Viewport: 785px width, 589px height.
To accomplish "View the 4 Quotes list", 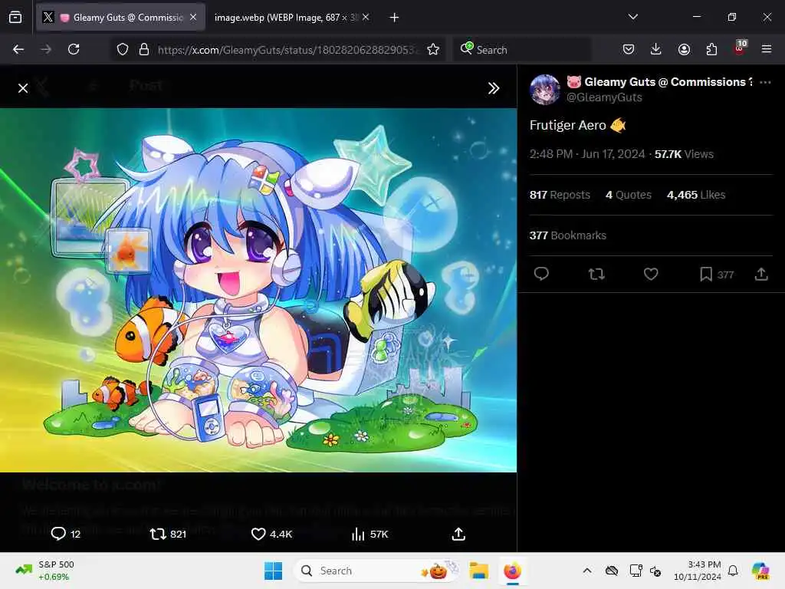I will [629, 195].
